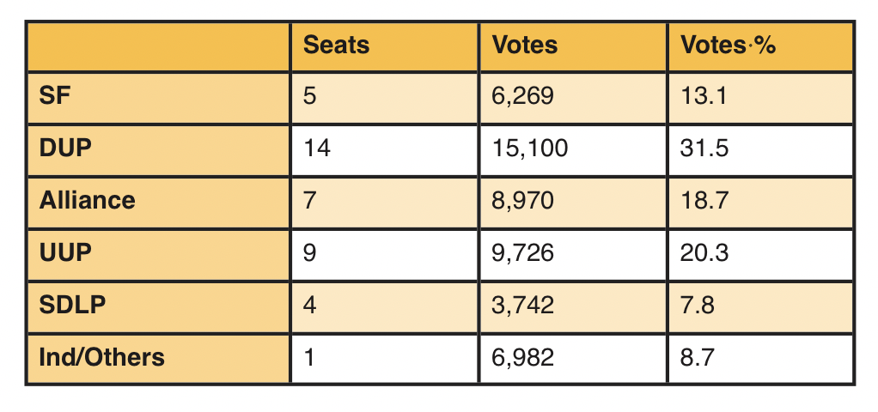
Task: Select the DUP row label
Action: [x=66, y=148]
